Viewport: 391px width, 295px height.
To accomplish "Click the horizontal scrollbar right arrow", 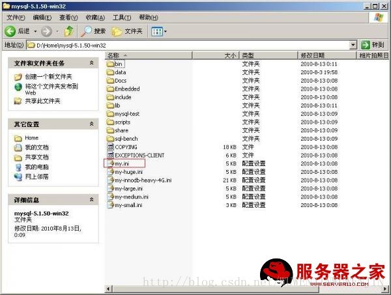I will pos(385,289).
